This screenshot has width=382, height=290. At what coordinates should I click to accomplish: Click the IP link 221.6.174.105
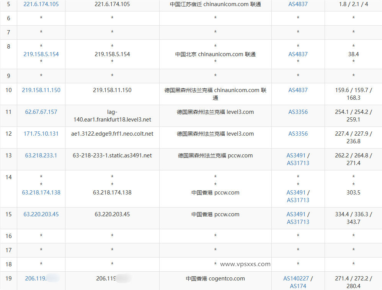(41, 4)
